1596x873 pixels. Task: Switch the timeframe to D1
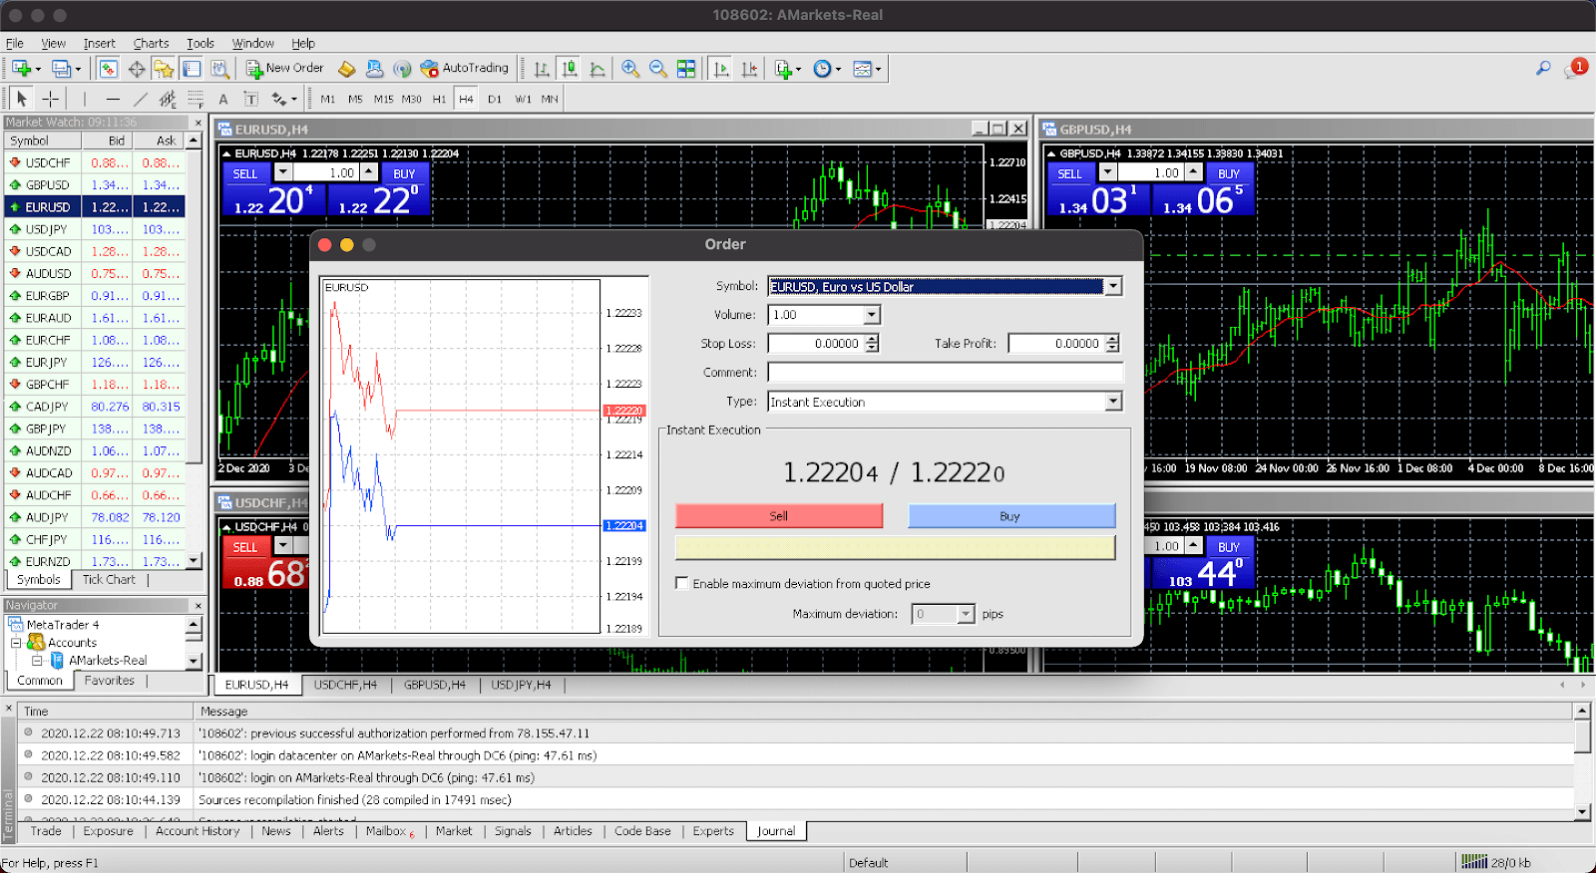pos(495,99)
